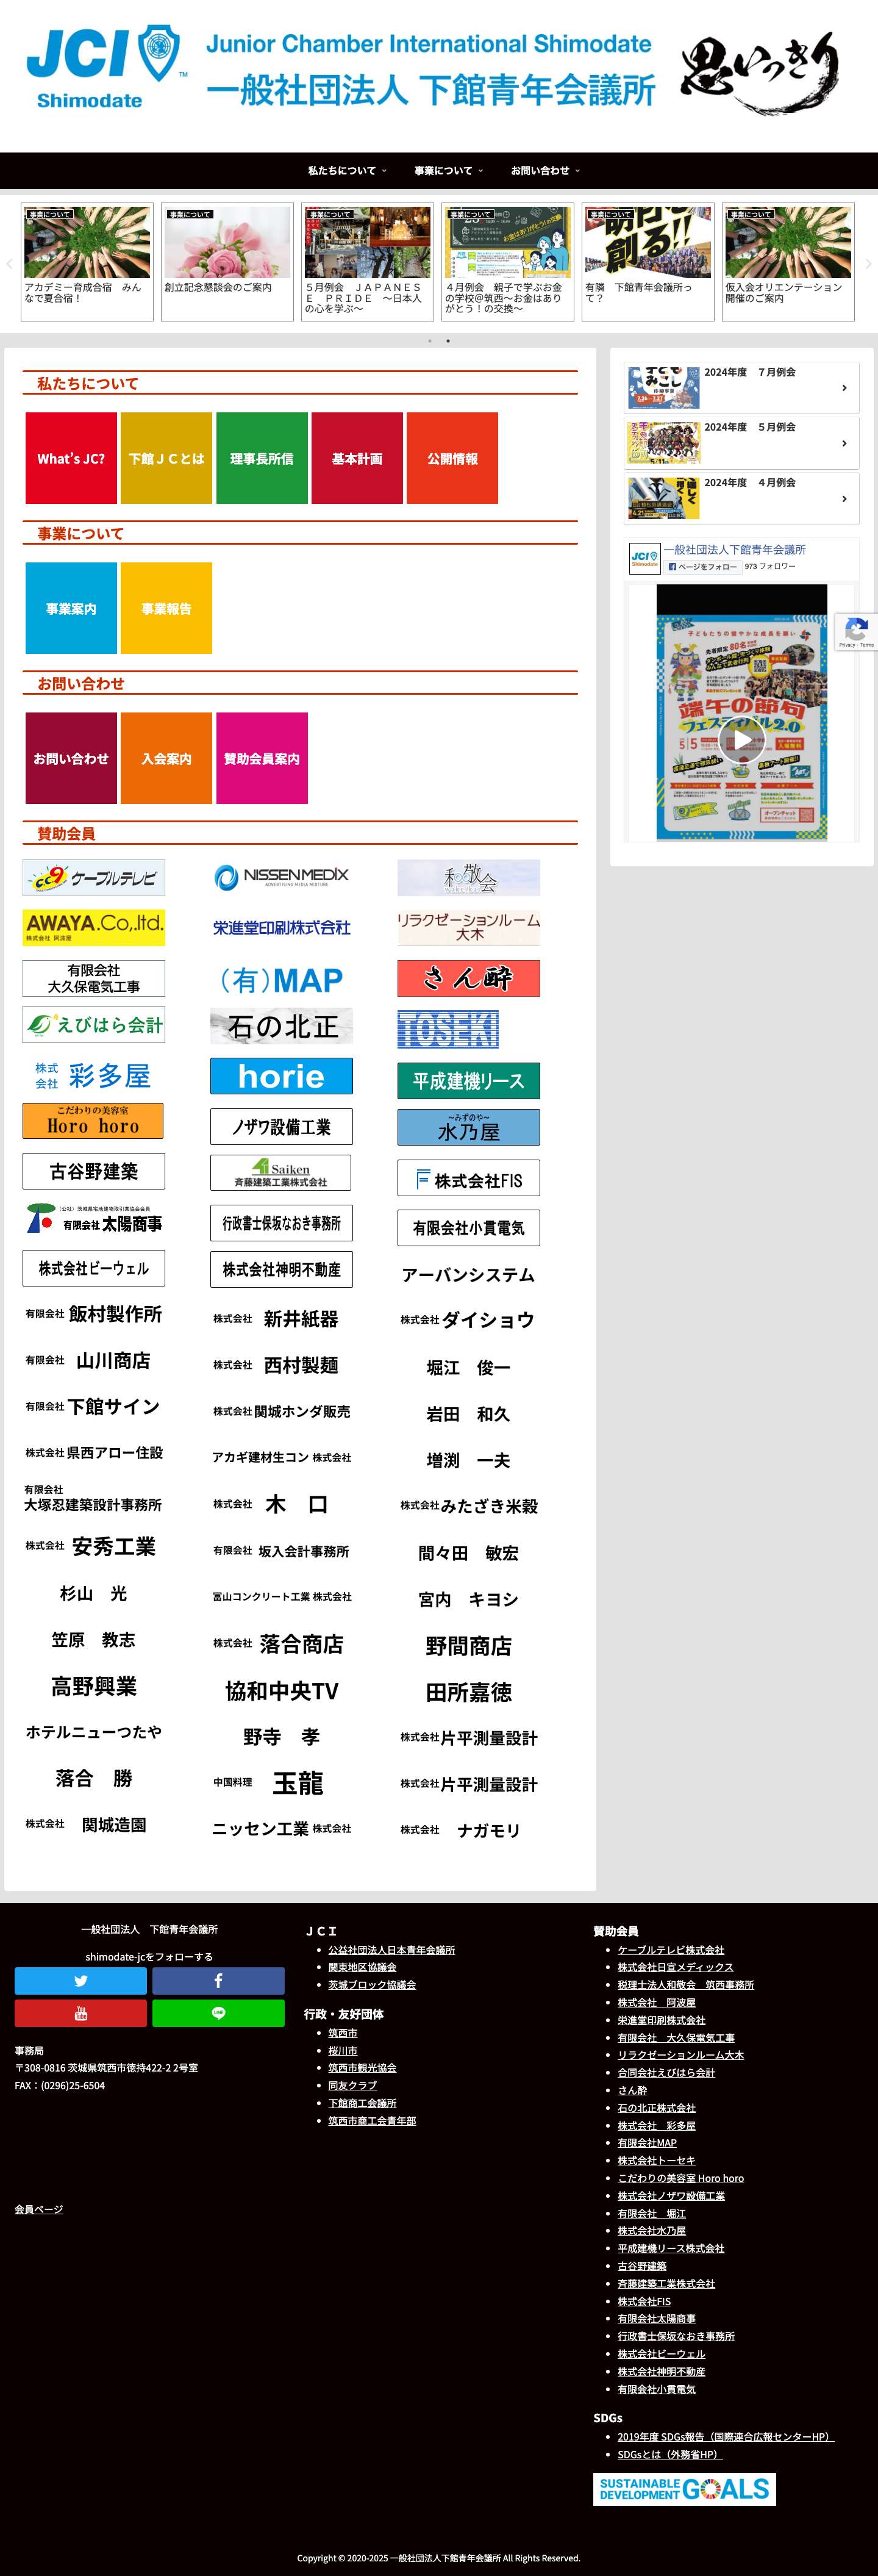Play the Facebook festival video

pyautogui.click(x=741, y=740)
